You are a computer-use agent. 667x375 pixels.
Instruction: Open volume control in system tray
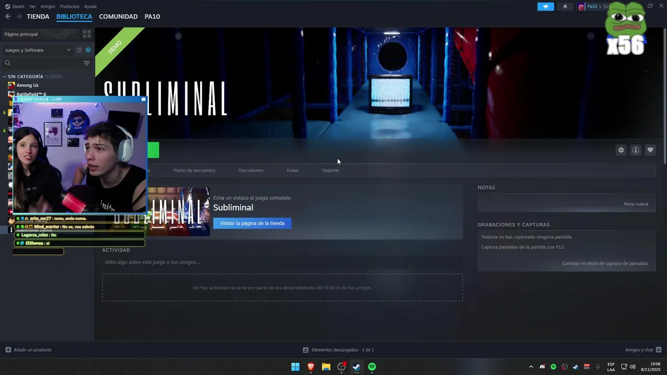633,367
